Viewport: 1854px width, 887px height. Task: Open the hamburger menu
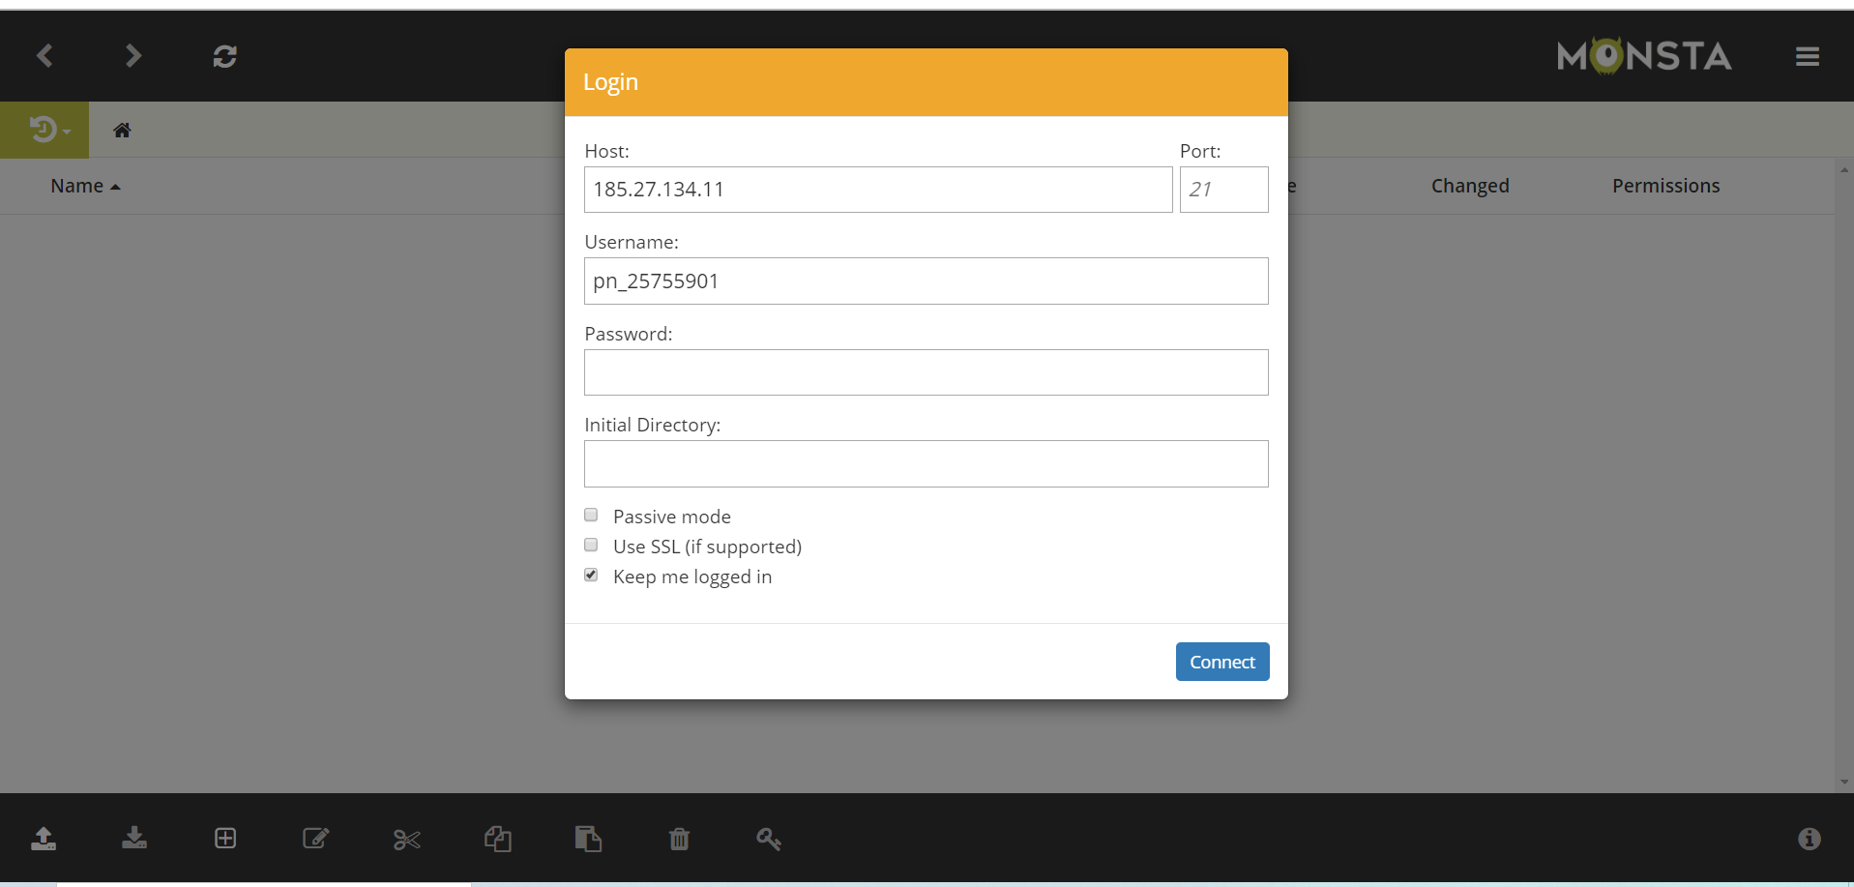pos(1808,57)
